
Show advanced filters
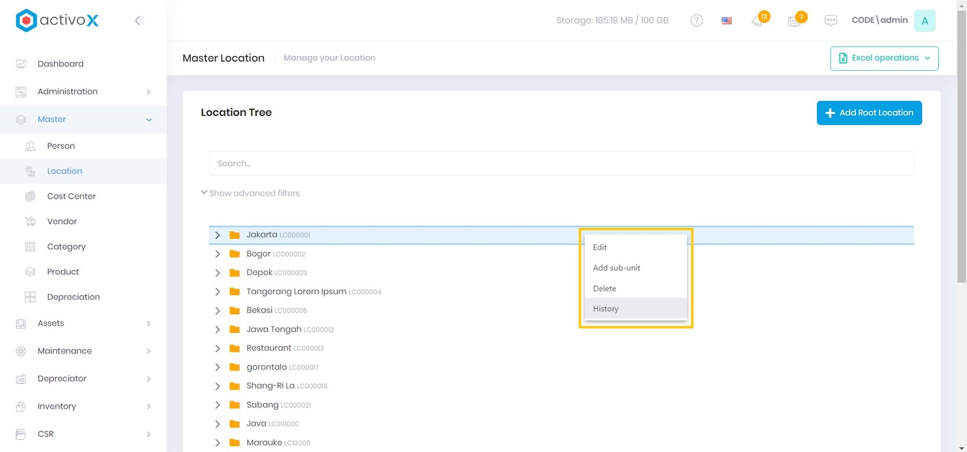tap(250, 193)
